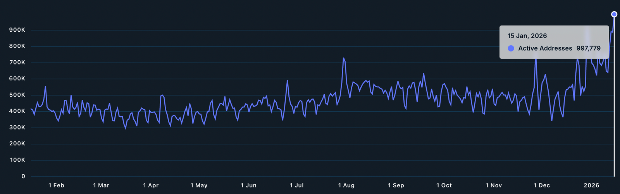The height and width of the screenshot is (194, 620).
Task: Click the '1 Sep' x-axis label
Action: 396,185
